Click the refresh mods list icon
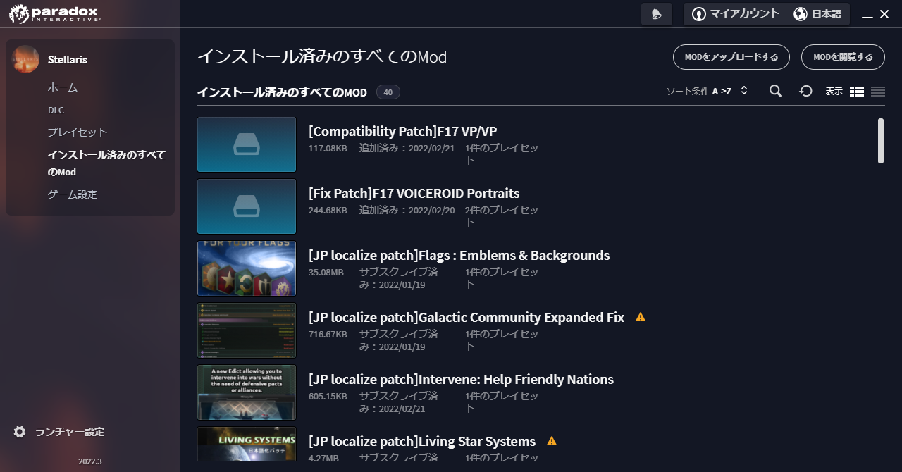The image size is (902, 472). 806,91
